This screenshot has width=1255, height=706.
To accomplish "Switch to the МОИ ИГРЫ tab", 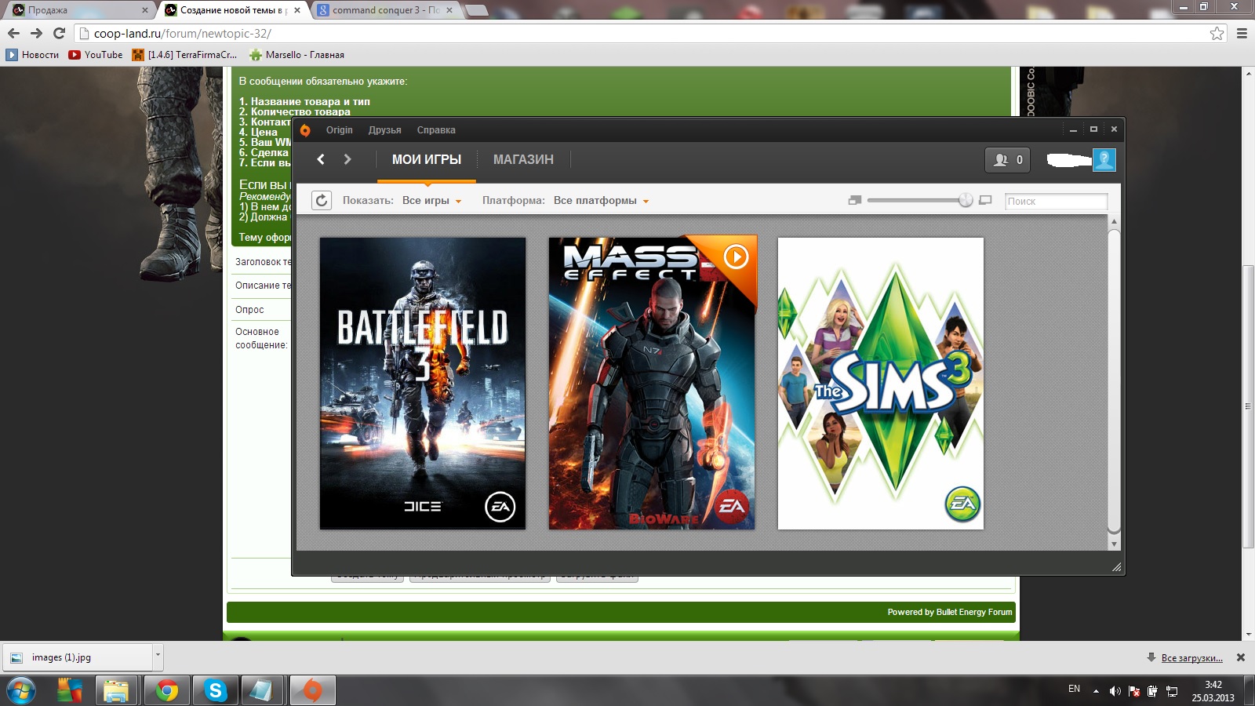I will 427,159.
